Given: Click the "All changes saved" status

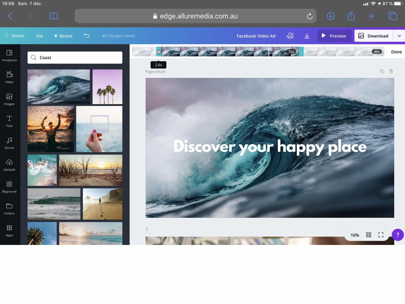Looking at the screenshot, I should (x=118, y=36).
